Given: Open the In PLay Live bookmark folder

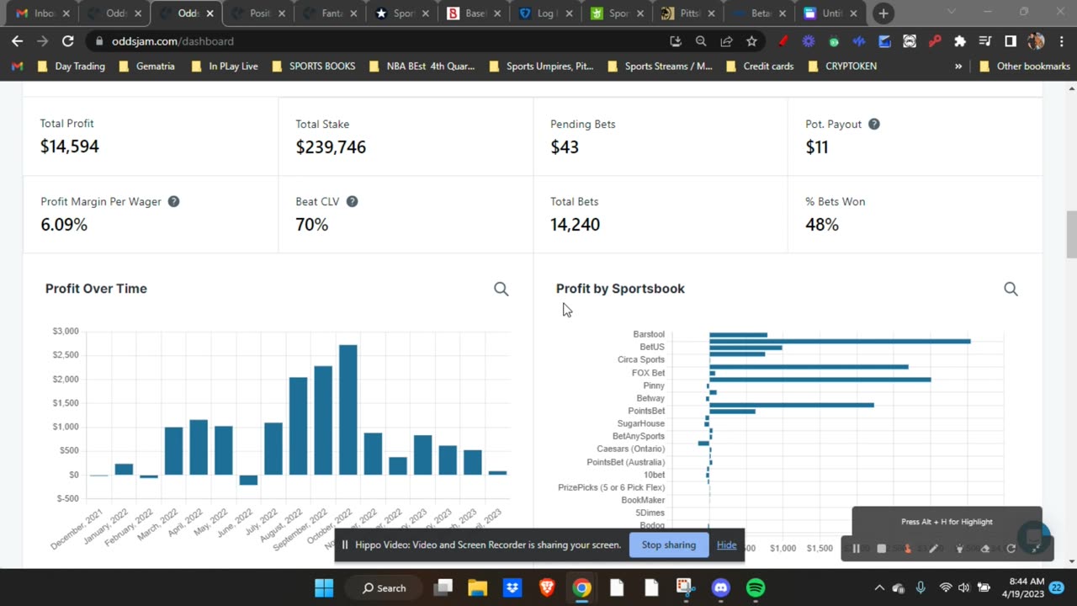Looking at the screenshot, I should point(224,66).
